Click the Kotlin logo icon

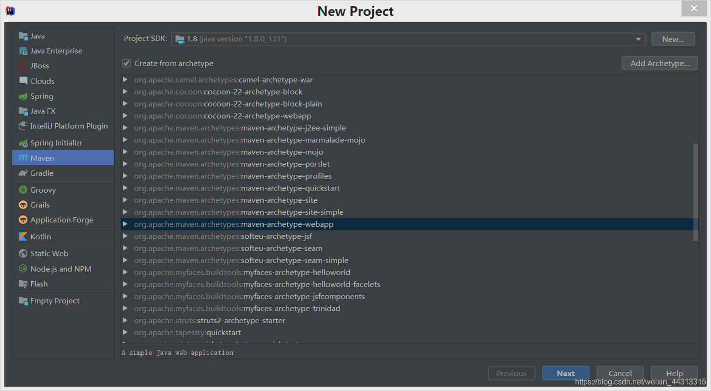23,236
